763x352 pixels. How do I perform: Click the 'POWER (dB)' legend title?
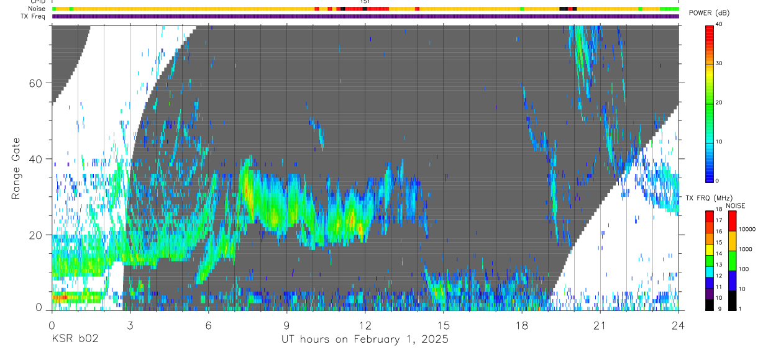pos(710,13)
